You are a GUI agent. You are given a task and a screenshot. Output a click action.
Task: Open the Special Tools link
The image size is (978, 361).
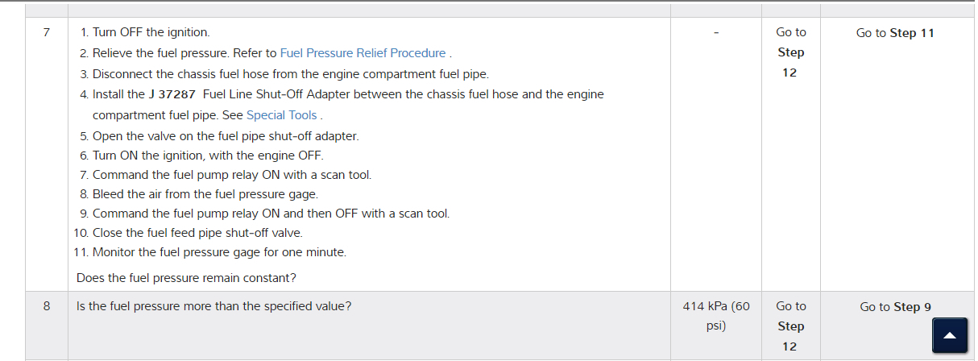tap(281, 115)
